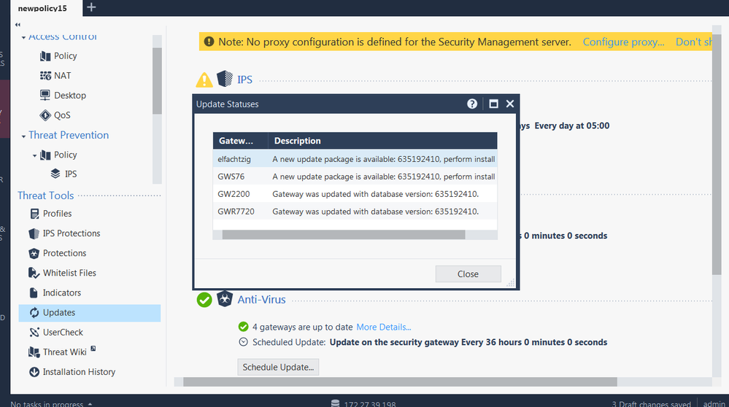This screenshot has width=729, height=407.
Task: Click the Schedule Update button
Action: click(278, 367)
